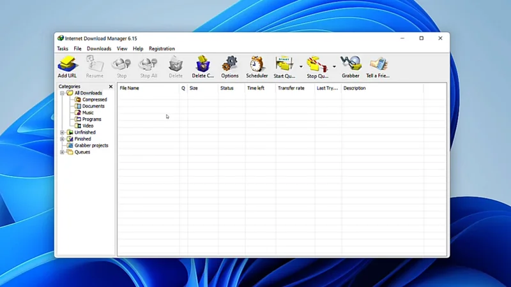Click the Stop Queue icon
511x287 pixels.
point(316,64)
